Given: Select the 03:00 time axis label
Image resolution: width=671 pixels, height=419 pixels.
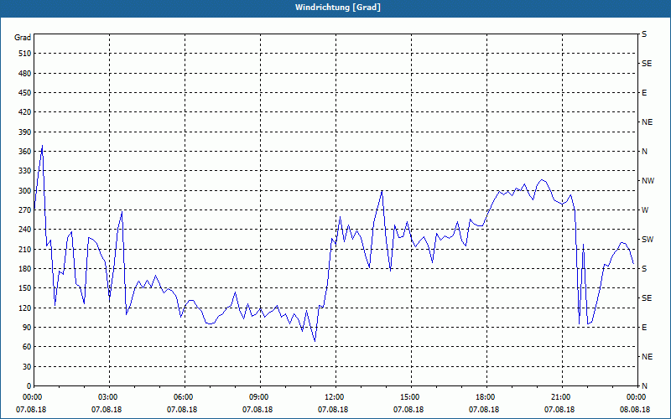Looking at the screenshot, I should point(107,397).
